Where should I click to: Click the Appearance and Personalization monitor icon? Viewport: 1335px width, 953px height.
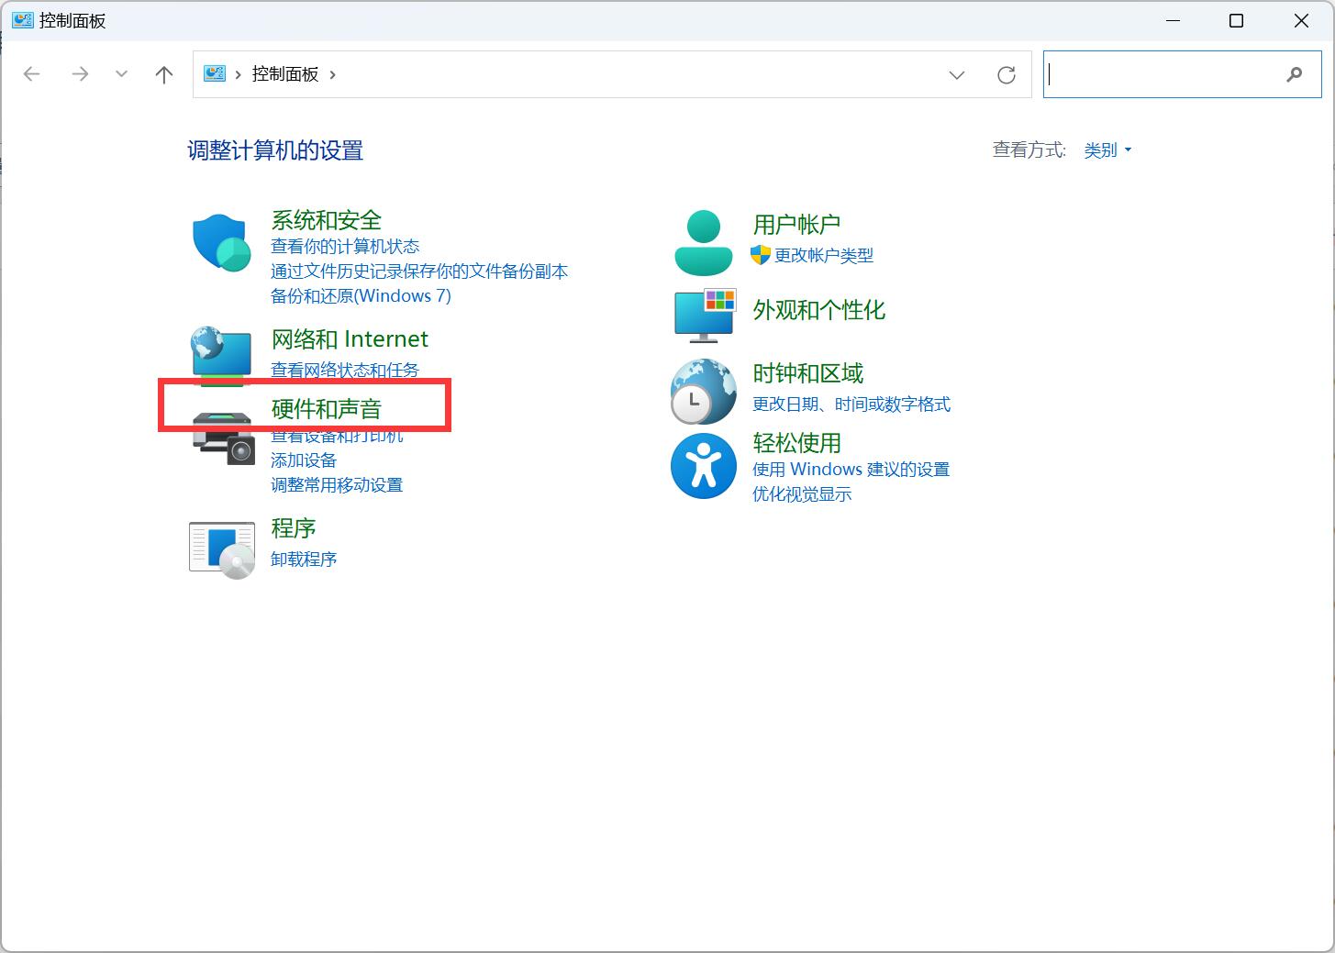pyautogui.click(x=705, y=314)
